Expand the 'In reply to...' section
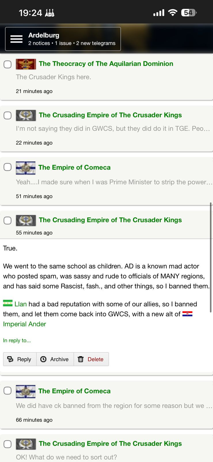Image resolution: width=213 pixels, height=462 pixels. (x=17, y=340)
